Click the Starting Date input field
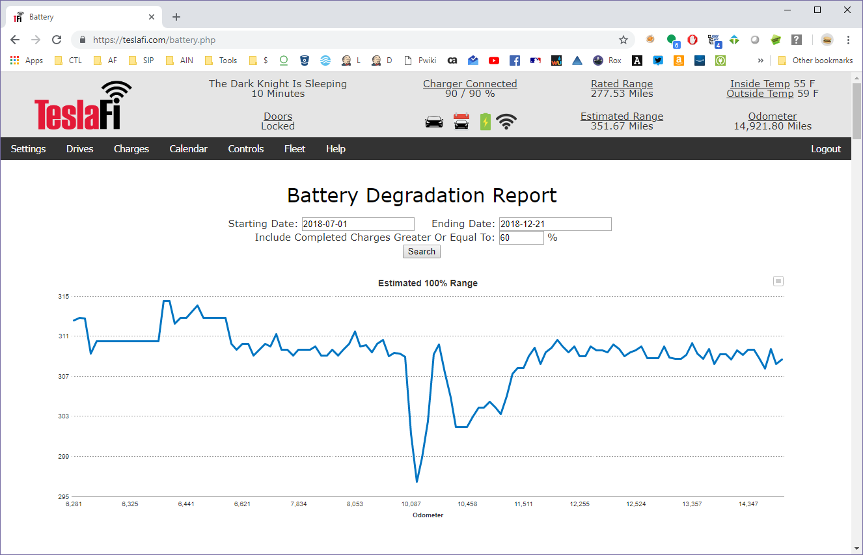Screen dimensions: 863x555 click(358, 224)
